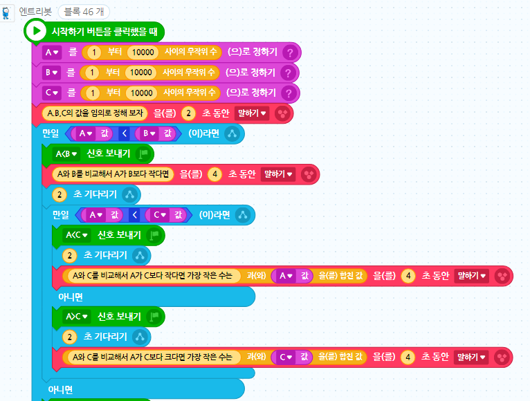This screenshot has height=401, width=530.
Task: Click the 엔트리봇 sprite thumbnail icon
Action: [6, 13]
